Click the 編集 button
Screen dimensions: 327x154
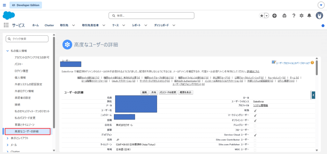(x=145, y=92)
